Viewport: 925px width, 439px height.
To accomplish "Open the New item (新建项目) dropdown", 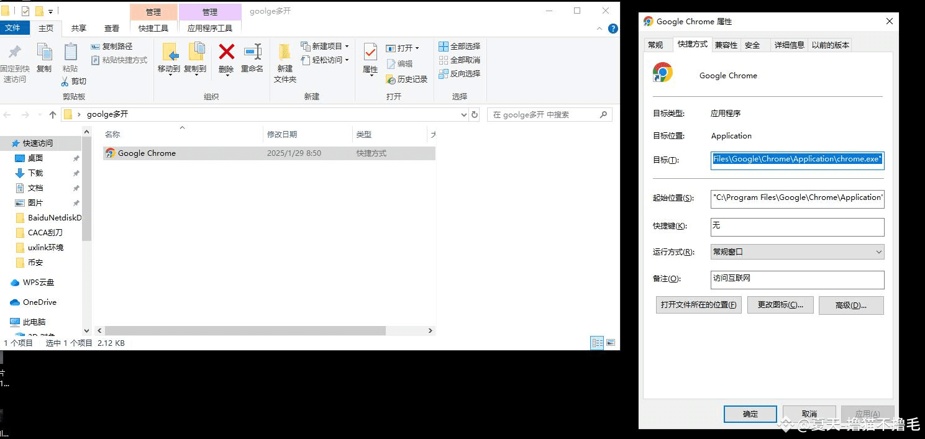I will click(325, 47).
